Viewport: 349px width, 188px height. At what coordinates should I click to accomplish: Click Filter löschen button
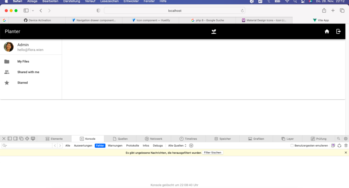[x=213, y=152]
